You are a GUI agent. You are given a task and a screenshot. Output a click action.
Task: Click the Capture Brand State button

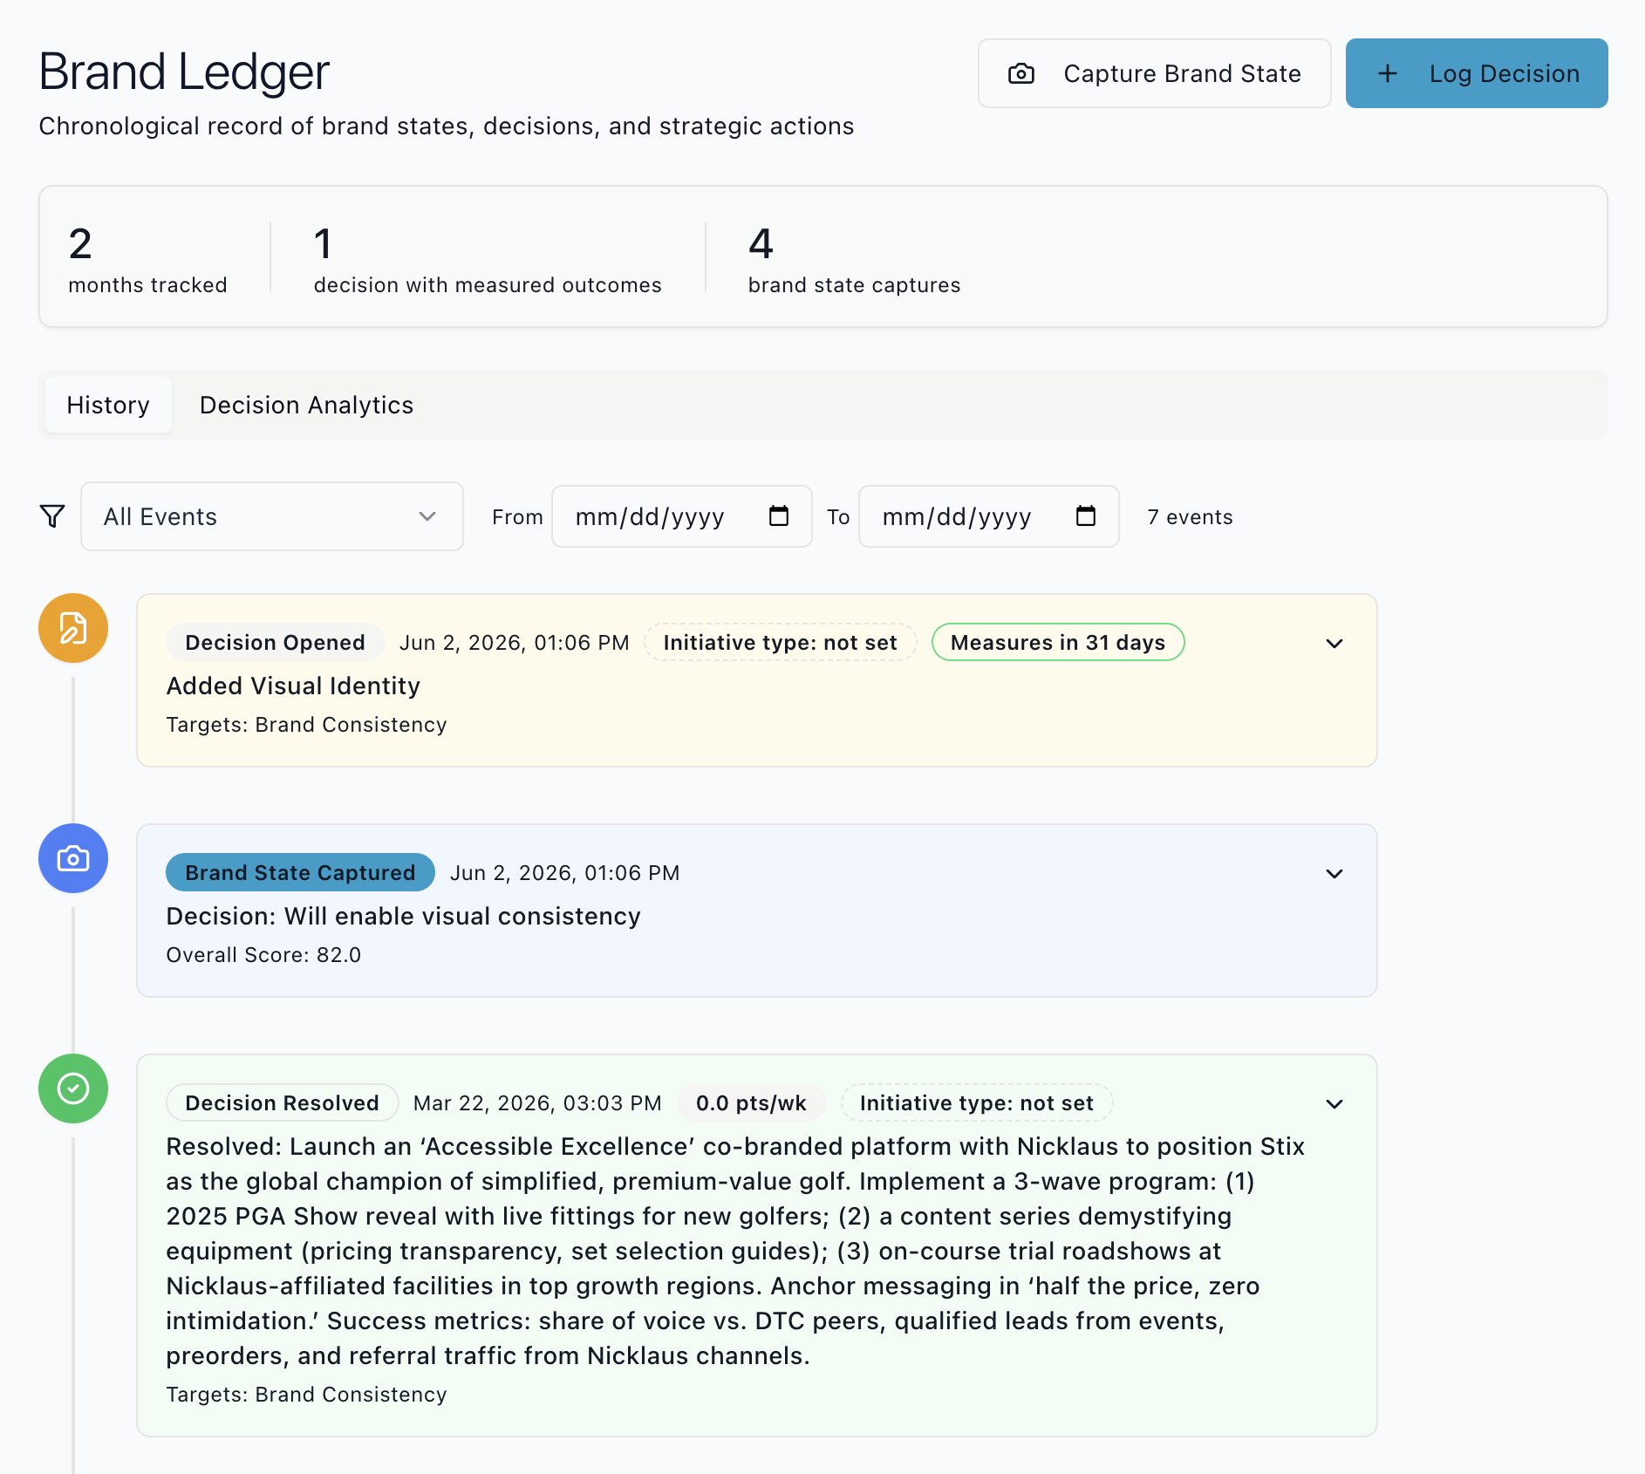click(x=1154, y=73)
